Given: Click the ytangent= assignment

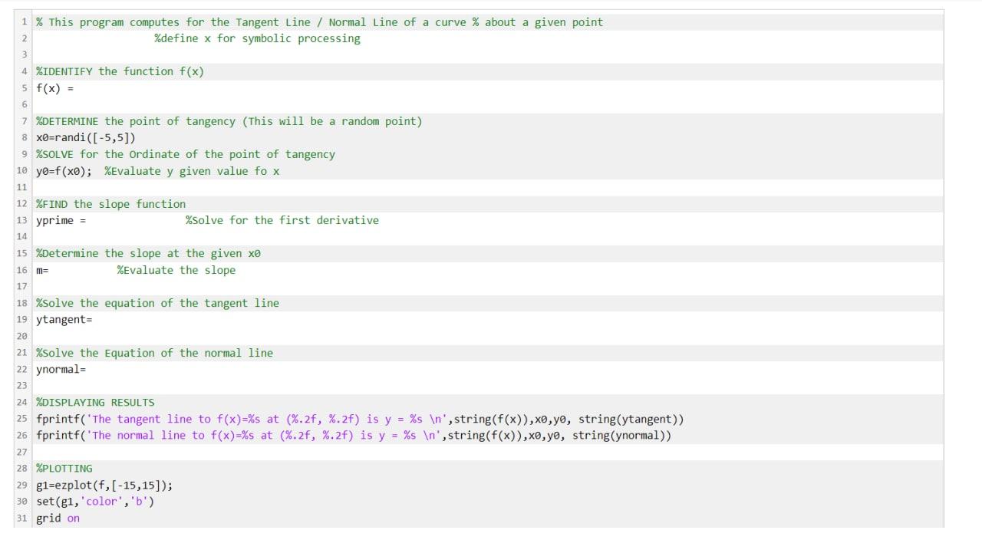Looking at the screenshot, I should pyautogui.click(x=64, y=319).
